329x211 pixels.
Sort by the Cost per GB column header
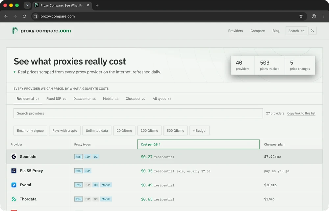tap(198, 145)
